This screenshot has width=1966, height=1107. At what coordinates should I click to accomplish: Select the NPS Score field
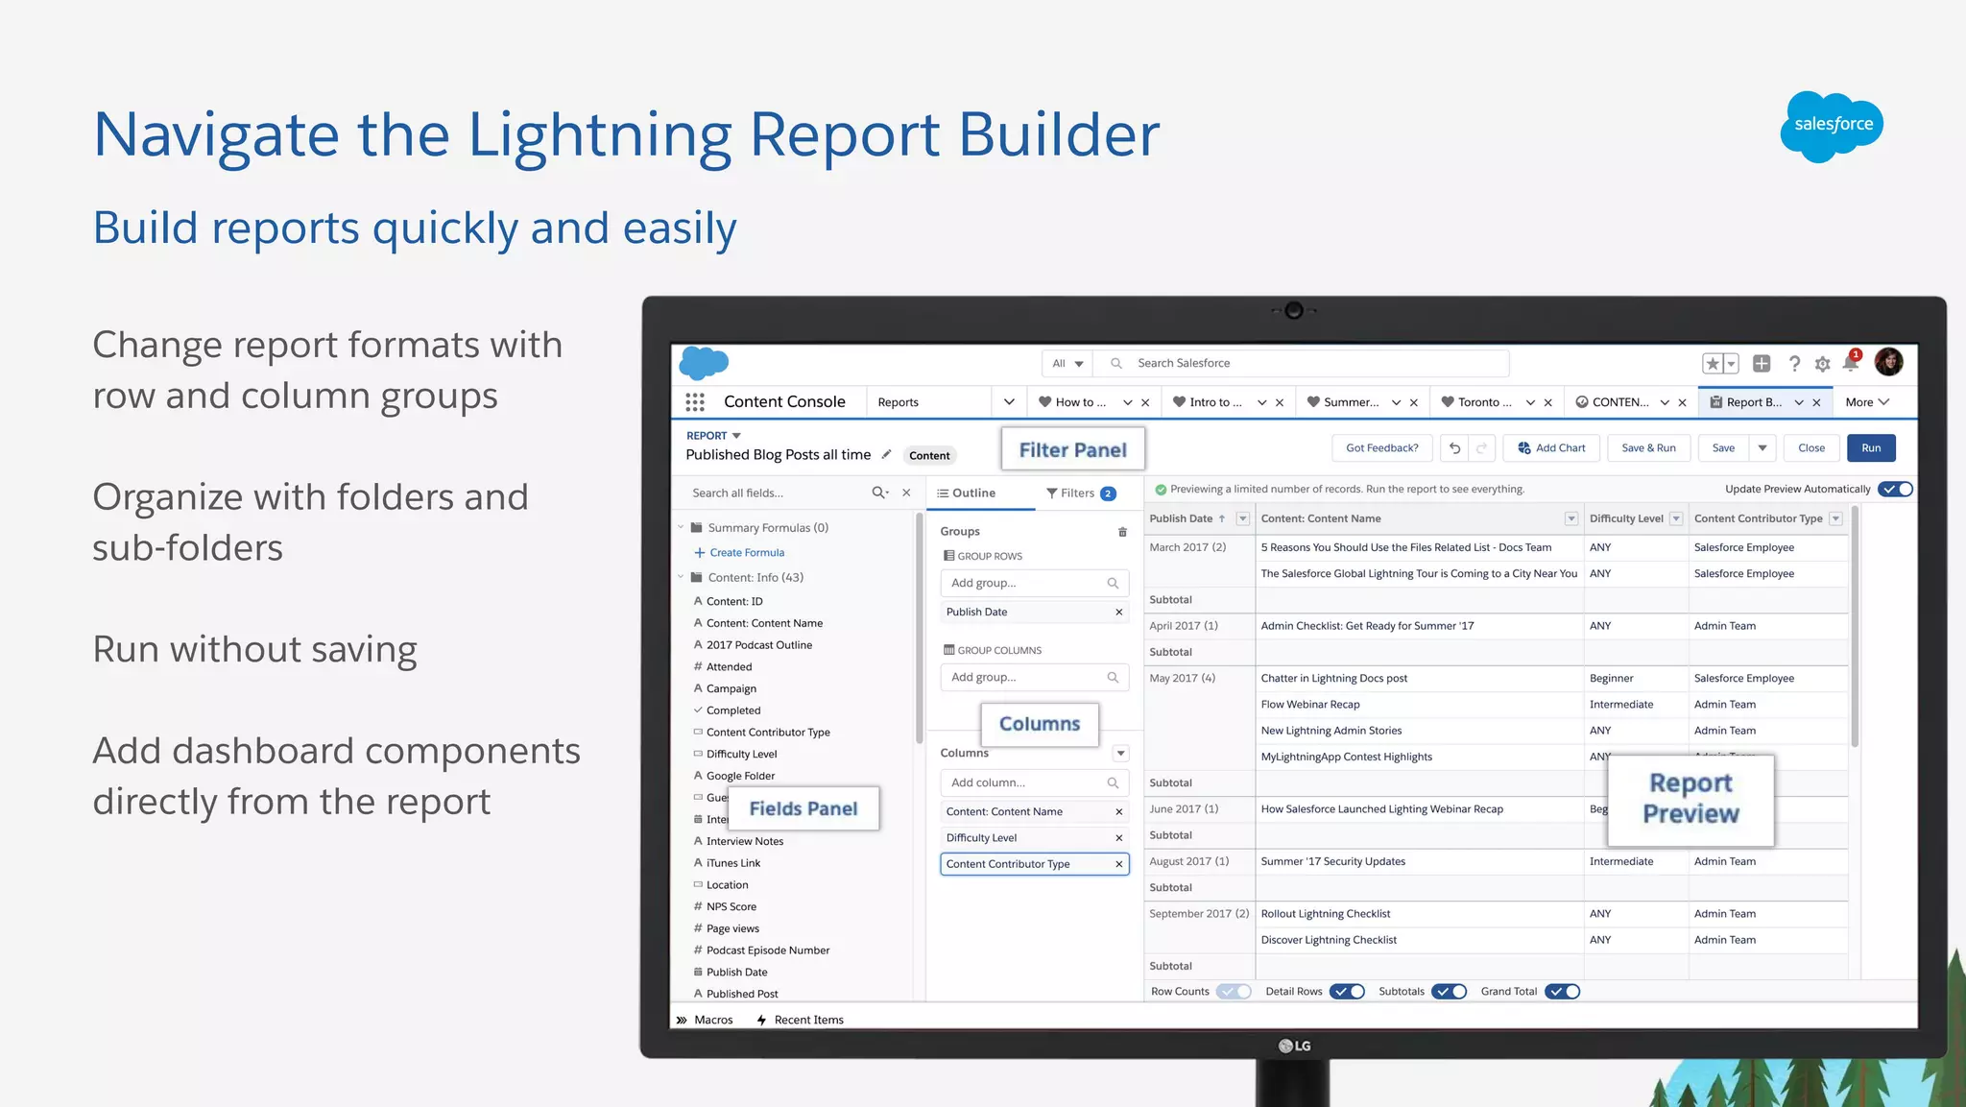[x=730, y=907]
